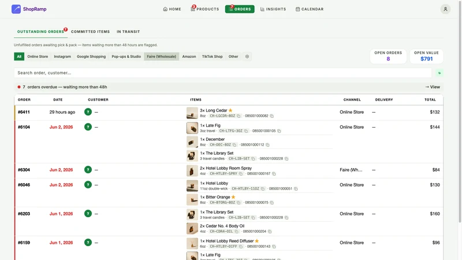Switch to Outstanding Orders tab

click(x=40, y=32)
